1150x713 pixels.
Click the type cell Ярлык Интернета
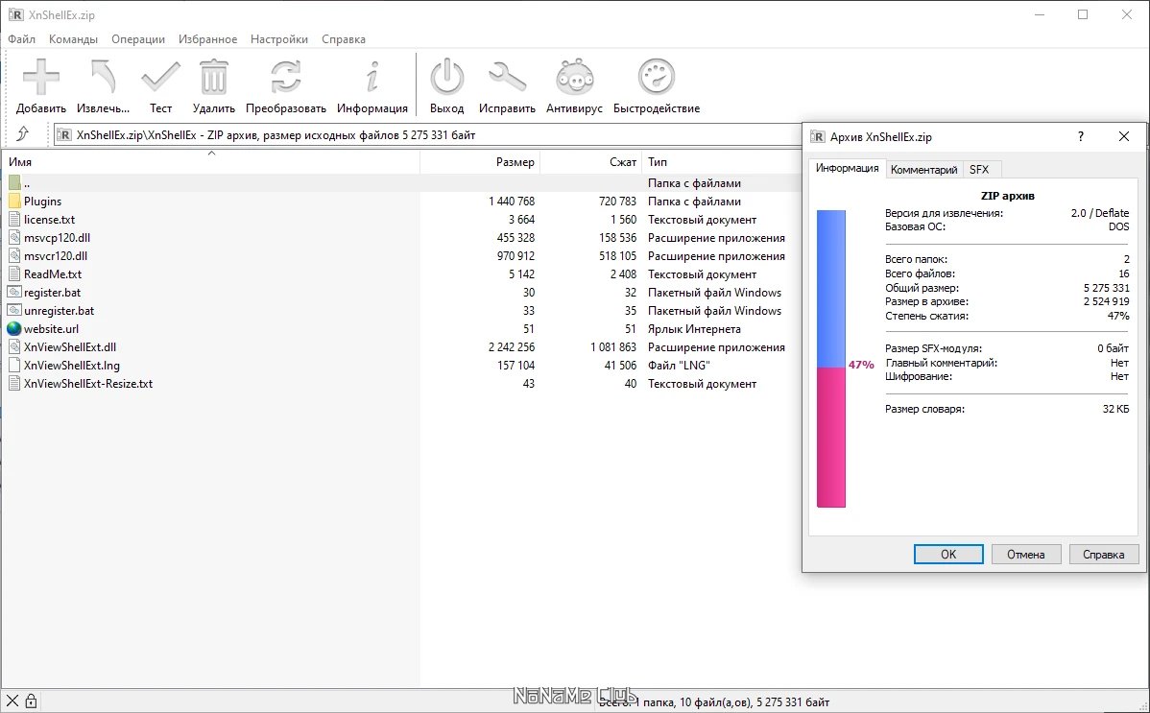[x=694, y=328]
